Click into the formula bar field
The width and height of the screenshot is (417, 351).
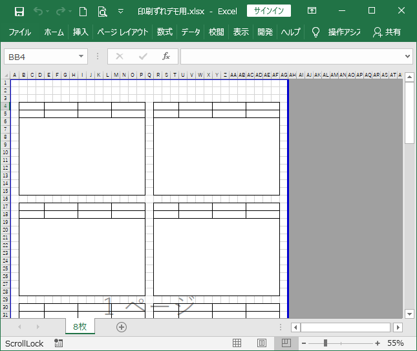coord(292,57)
